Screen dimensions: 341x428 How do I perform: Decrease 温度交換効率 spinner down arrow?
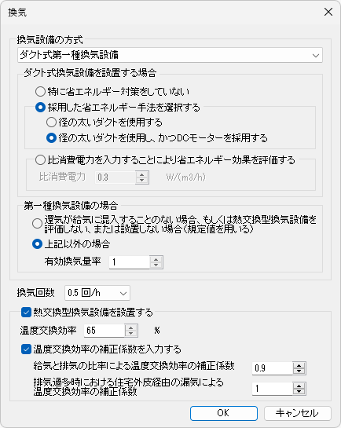tap(131, 334)
